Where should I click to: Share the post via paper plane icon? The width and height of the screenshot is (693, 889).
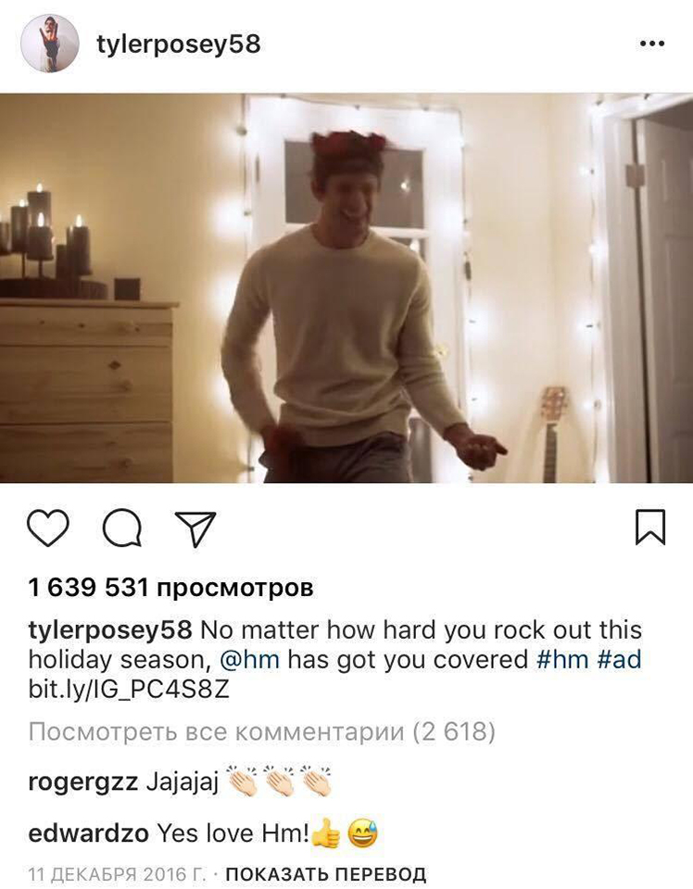coord(195,528)
